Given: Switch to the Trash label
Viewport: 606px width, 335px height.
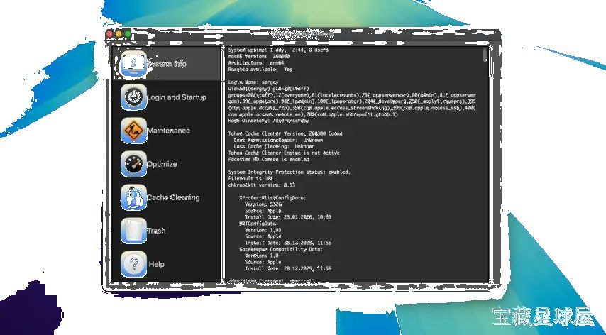Looking at the screenshot, I should [x=157, y=231].
